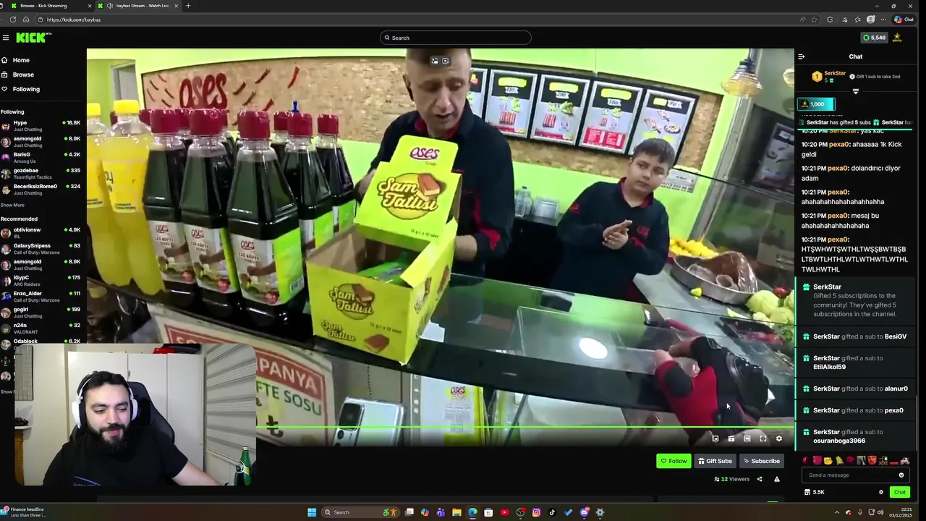This screenshot has height=521, width=926.
Task: Open Microsoft Edge taskbar icon
Action: pos(472,512)
